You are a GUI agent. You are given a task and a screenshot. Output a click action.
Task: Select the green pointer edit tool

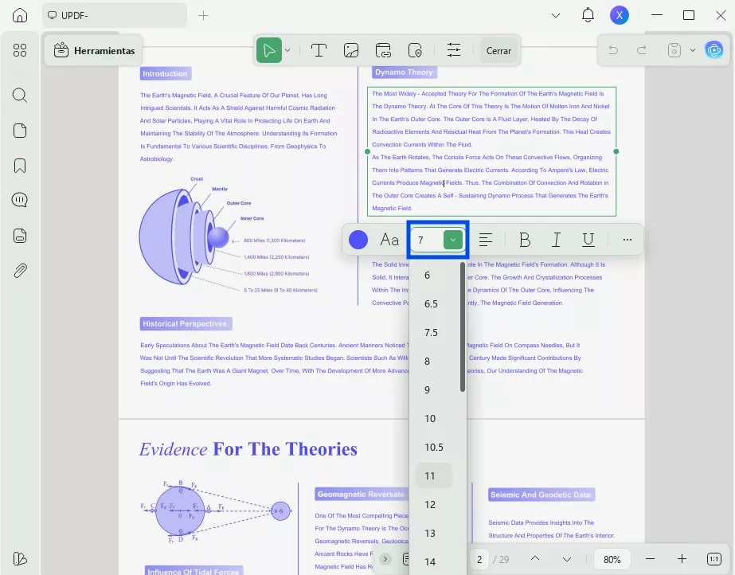coord(269,50)
